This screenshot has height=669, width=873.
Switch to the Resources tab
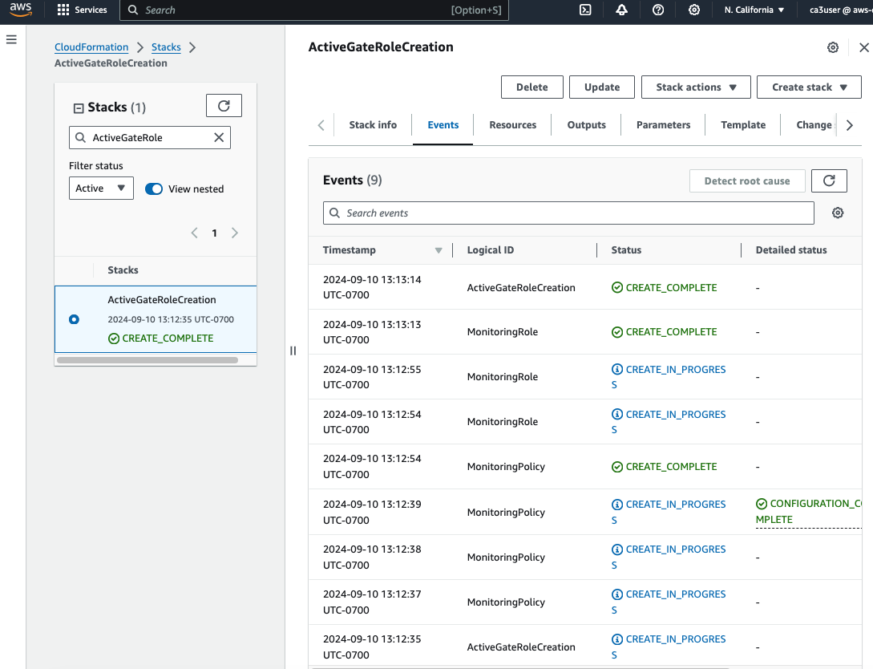click(512, 124)
